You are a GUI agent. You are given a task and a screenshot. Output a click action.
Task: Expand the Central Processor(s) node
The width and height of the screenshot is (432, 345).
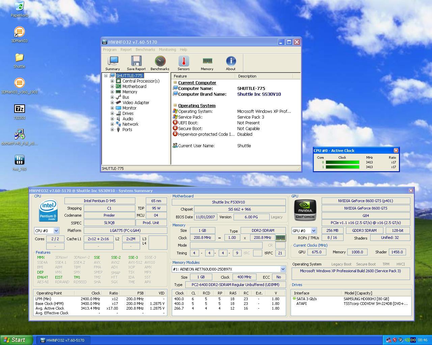point(112,81)
